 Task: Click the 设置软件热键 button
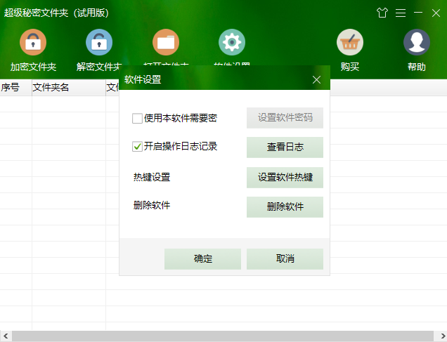pyautogui.click(x=285, y=178)
